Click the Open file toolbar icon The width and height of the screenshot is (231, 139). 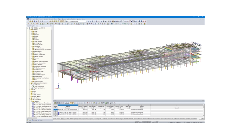[x=30, y=21]
